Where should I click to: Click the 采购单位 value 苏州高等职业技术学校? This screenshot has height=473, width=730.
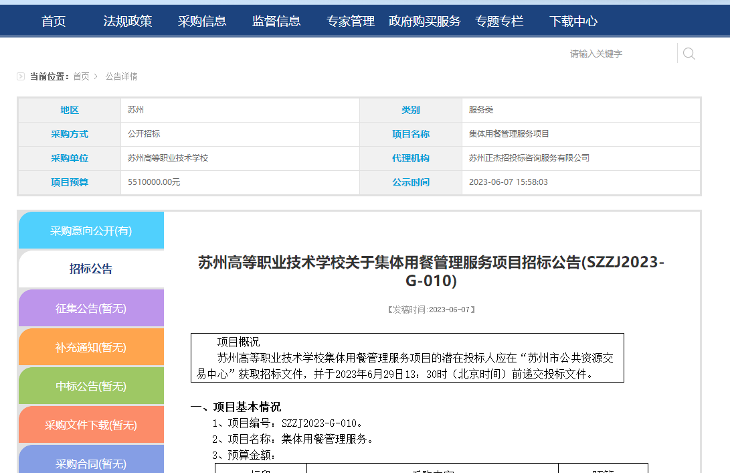168,158
